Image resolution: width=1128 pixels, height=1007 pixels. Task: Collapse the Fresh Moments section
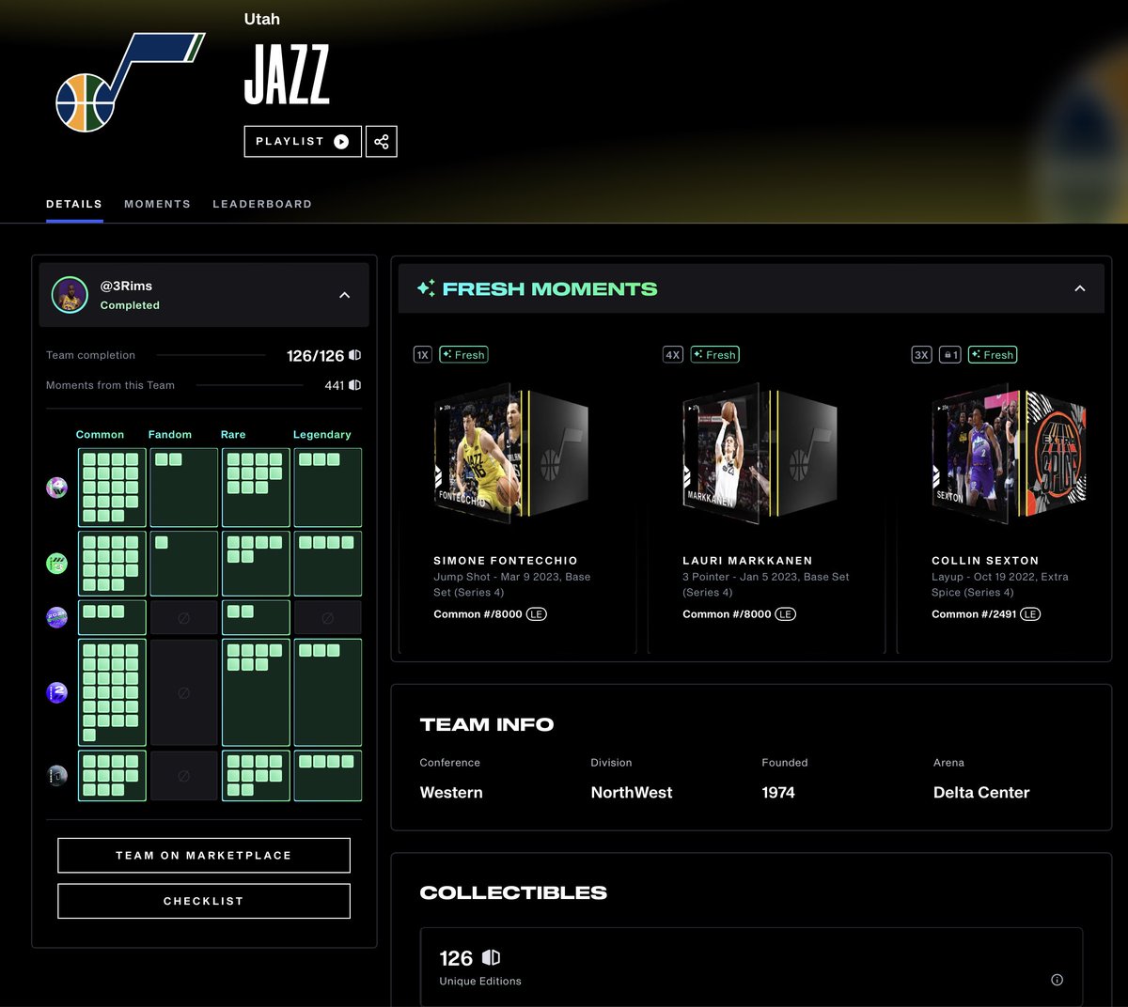tap(1079, 288)
